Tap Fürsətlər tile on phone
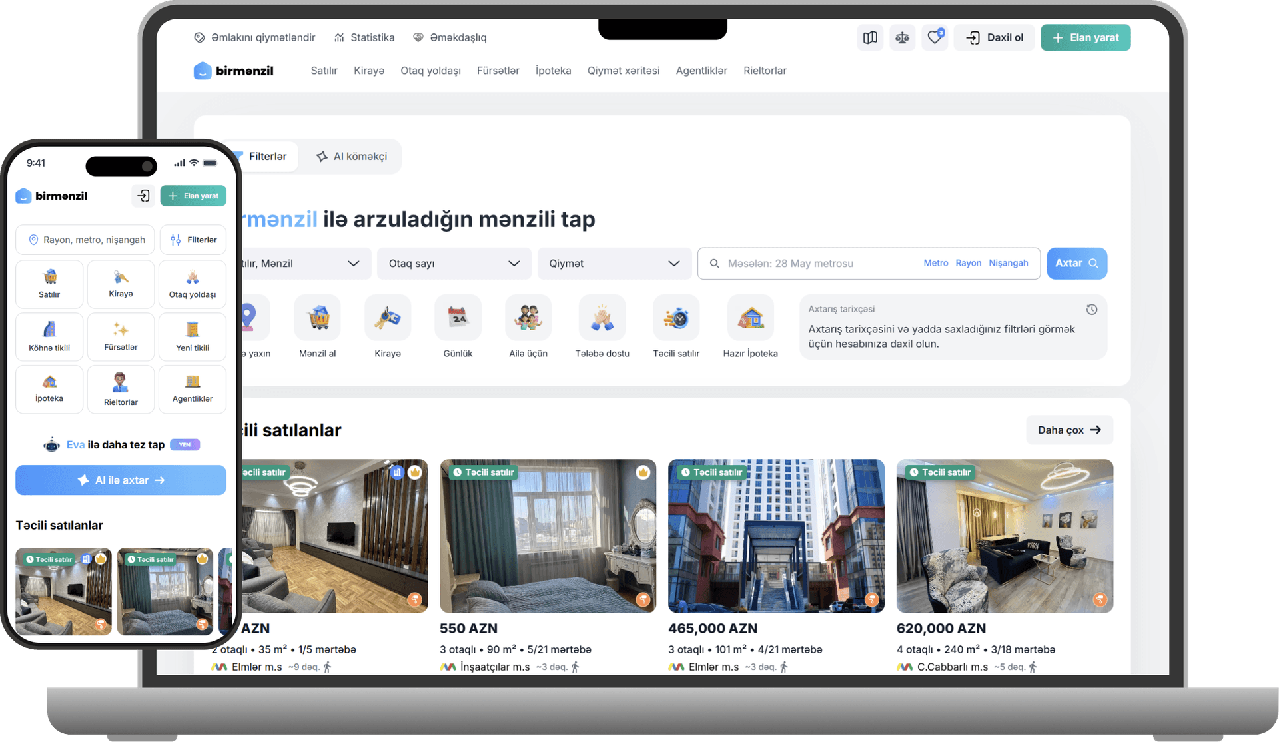The image size is (1279, 742). [x=121, y=337]
